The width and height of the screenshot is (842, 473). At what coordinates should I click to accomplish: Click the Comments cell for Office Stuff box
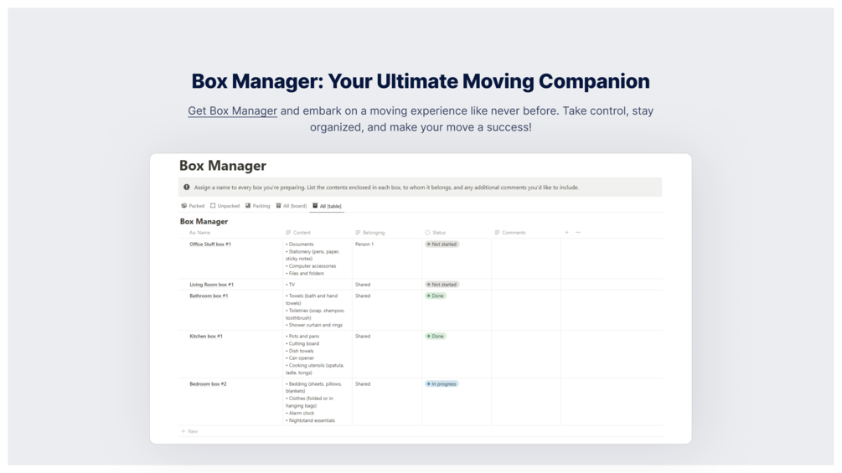[x=526, y=259]
